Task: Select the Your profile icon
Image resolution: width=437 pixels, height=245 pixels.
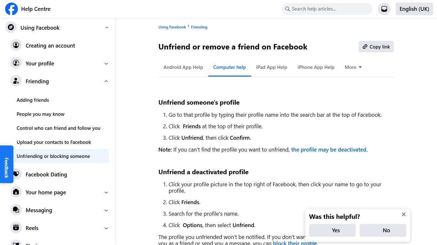Action: coord(16,63)
